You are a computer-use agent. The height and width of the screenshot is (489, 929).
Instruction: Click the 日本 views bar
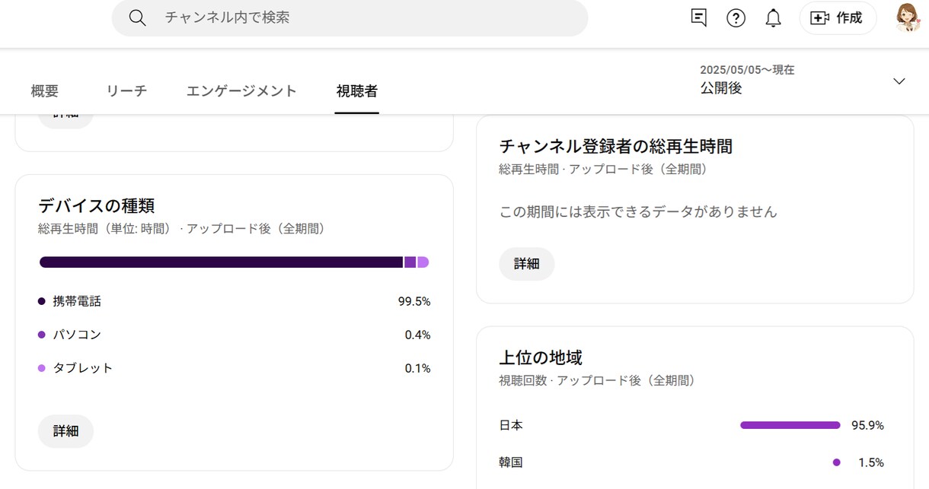(x=790, y=425)
